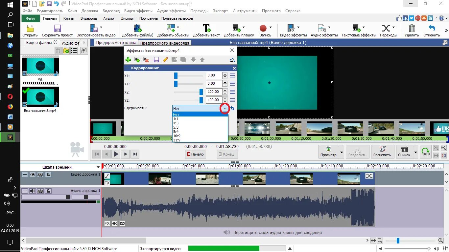Image resolution: width=449 pixels, height=252 pixels.
Task: Open the Шкала времени view dropdown
Action: click(98, 167)
